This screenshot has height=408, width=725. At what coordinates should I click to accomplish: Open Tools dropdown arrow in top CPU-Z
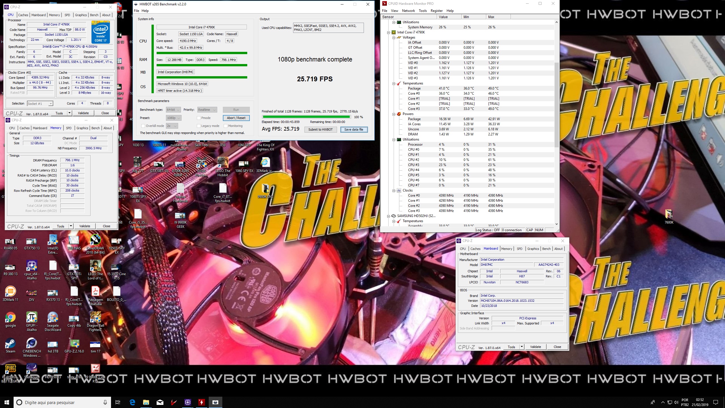coord(69,113)
